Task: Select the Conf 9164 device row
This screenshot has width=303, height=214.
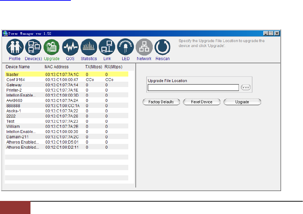Action: click(x=67, y=80)
